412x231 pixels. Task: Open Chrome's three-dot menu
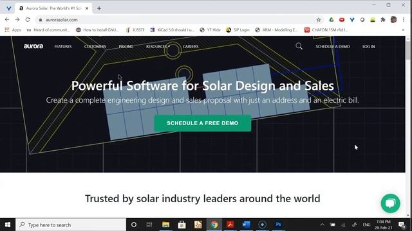404,20
